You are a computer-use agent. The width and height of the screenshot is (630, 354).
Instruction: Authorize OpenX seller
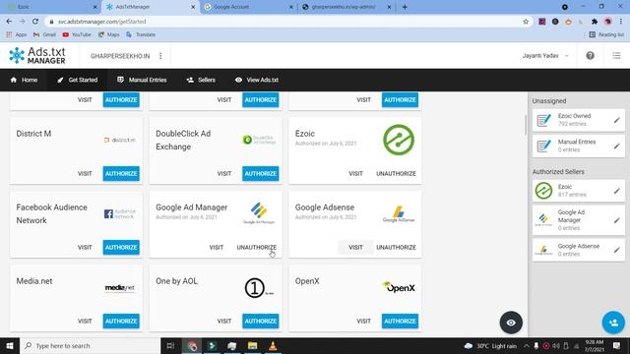pyautogui.click(x=400, y=322)
